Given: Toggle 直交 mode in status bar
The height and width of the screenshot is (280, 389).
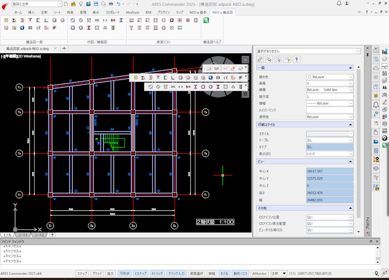Looking at the screenshot, I should tap(110, 273).
